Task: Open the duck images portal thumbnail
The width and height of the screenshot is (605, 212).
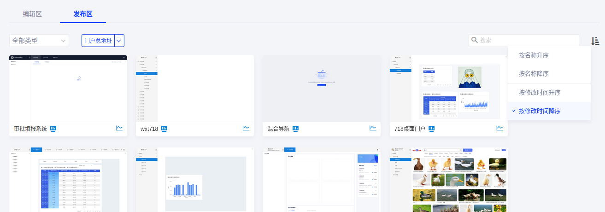Action: pos(448,180)
